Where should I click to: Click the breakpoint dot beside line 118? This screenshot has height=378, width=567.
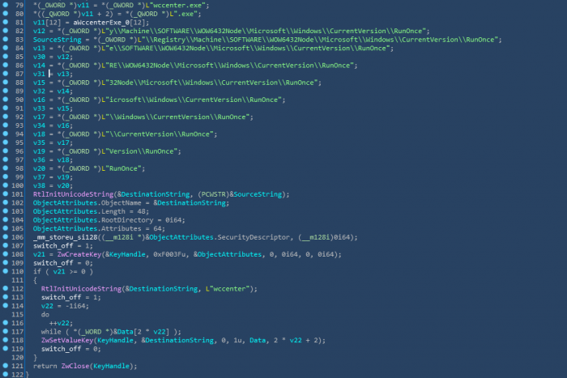[x=6, y=340]
